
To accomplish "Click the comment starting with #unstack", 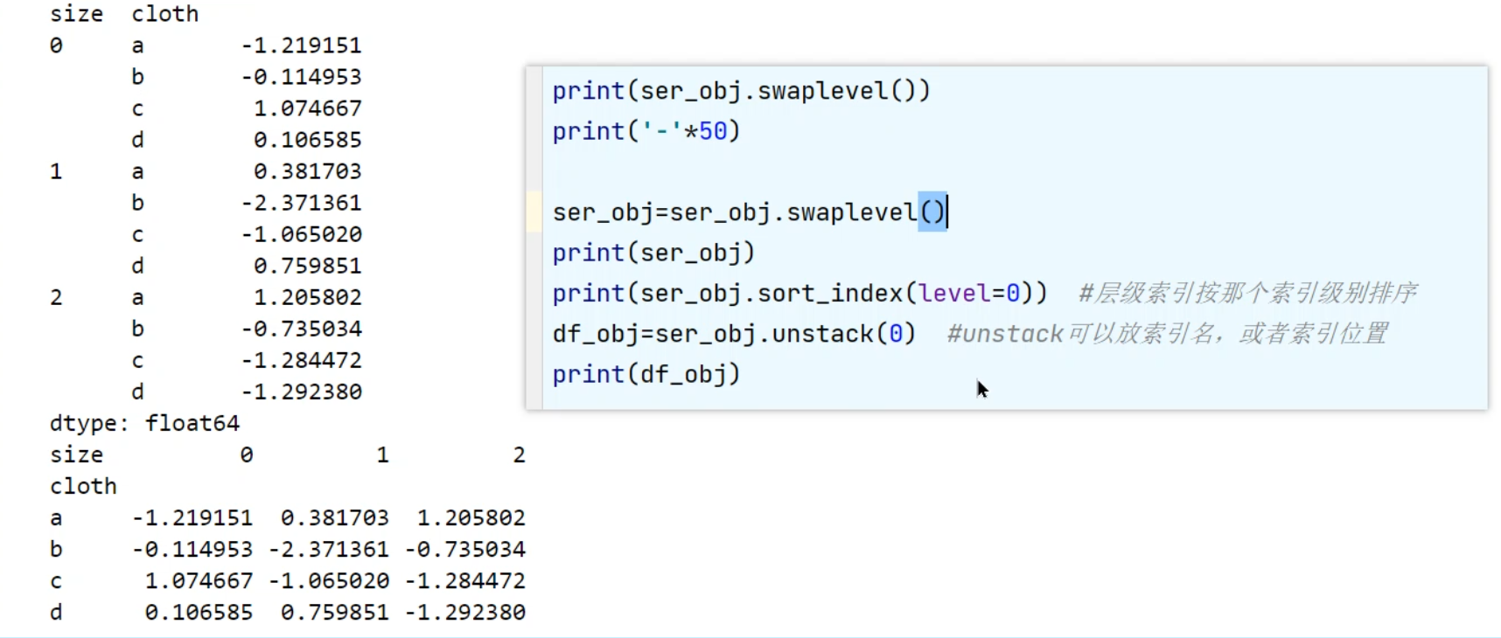I will [x=1167, y=334].
